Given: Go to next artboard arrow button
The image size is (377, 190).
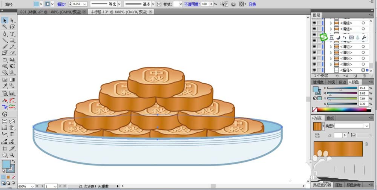Looking at the screenshot, I should click(x=60, y=186).
